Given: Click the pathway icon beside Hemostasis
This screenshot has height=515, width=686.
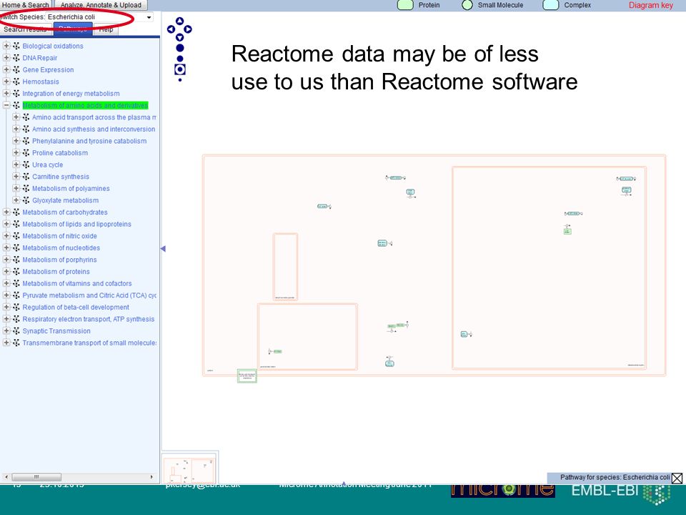Looking at the screenshot, I should [x=16, y=82].
